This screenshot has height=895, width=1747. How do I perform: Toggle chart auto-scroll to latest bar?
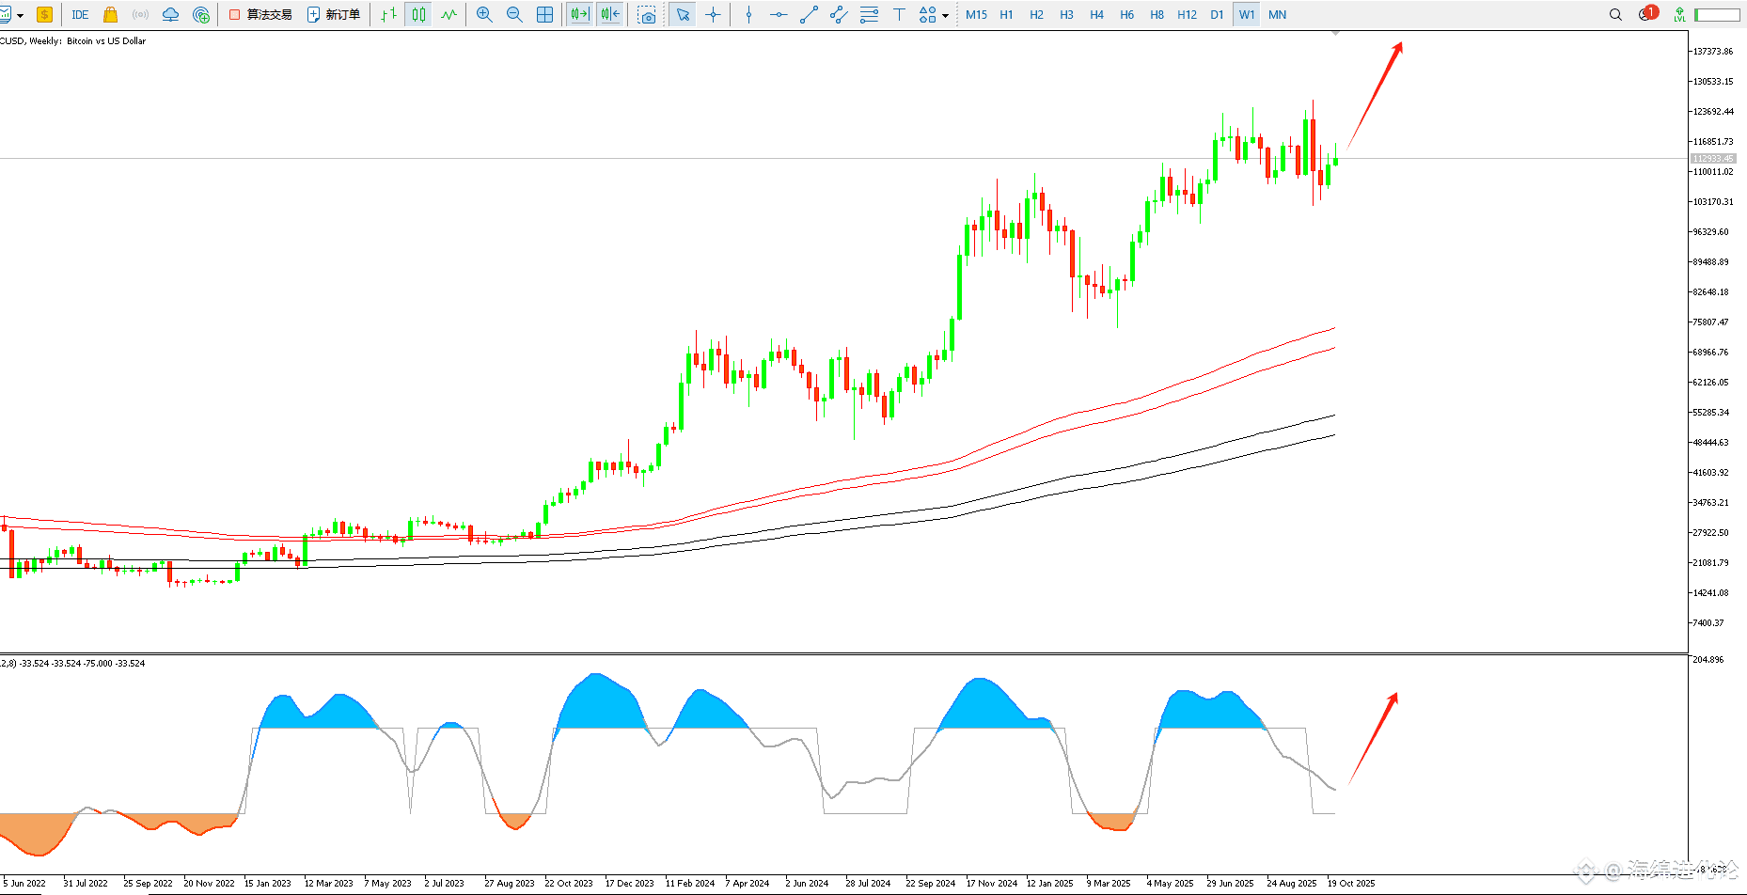pyautogui.click(x=580, y=15)
